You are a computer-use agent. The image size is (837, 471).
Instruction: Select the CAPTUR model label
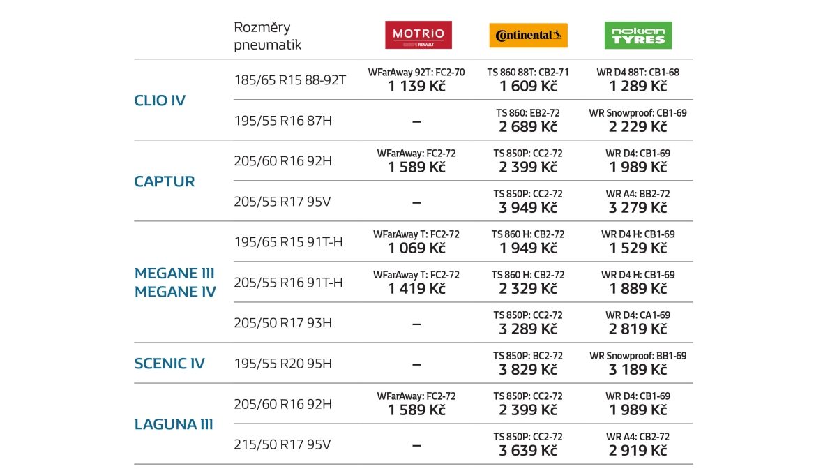tap(165, 181)
